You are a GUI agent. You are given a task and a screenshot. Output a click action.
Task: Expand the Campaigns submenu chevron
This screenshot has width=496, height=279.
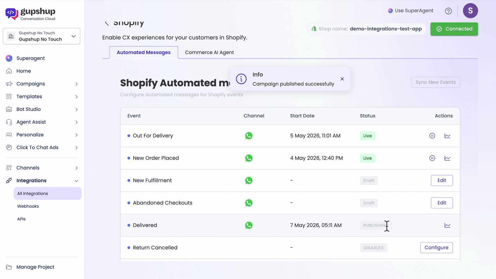click(x=77, y=84)
